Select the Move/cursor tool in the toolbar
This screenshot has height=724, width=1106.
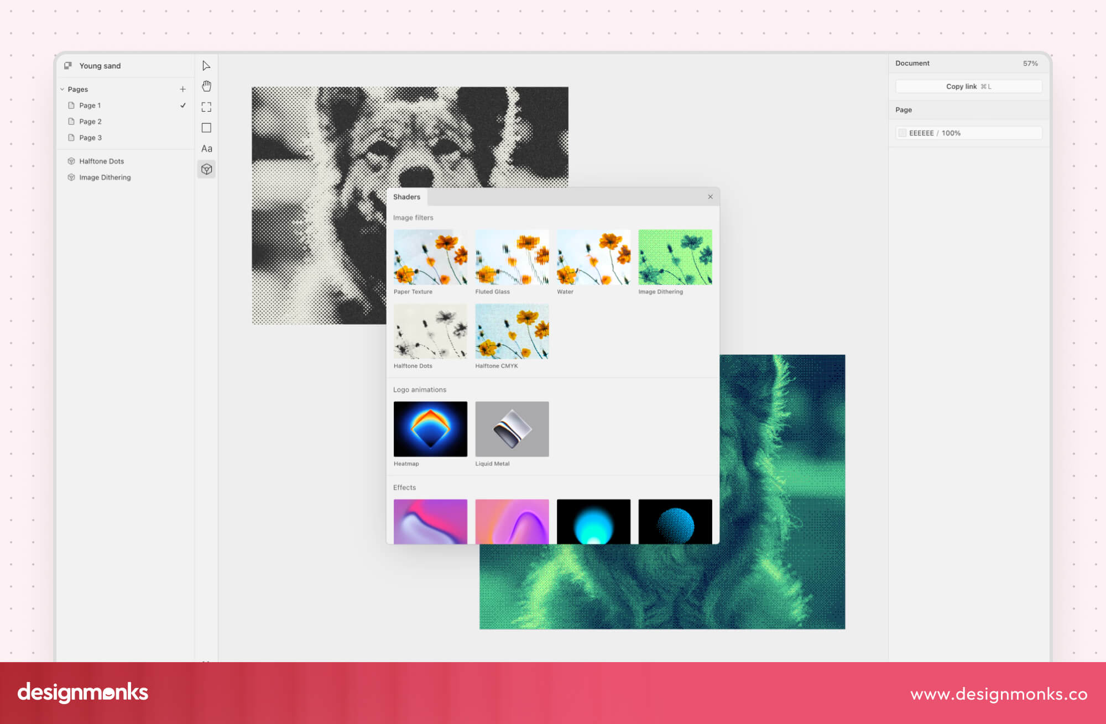point(206,65)
